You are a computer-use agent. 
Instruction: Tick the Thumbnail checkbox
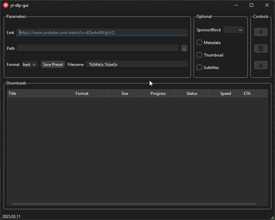pyautogui.click(x=199, y=55)
